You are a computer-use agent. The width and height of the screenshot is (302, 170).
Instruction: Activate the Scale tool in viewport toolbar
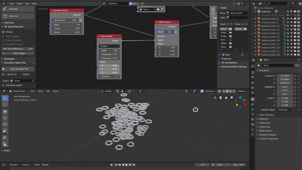click(x=5, y=131)
